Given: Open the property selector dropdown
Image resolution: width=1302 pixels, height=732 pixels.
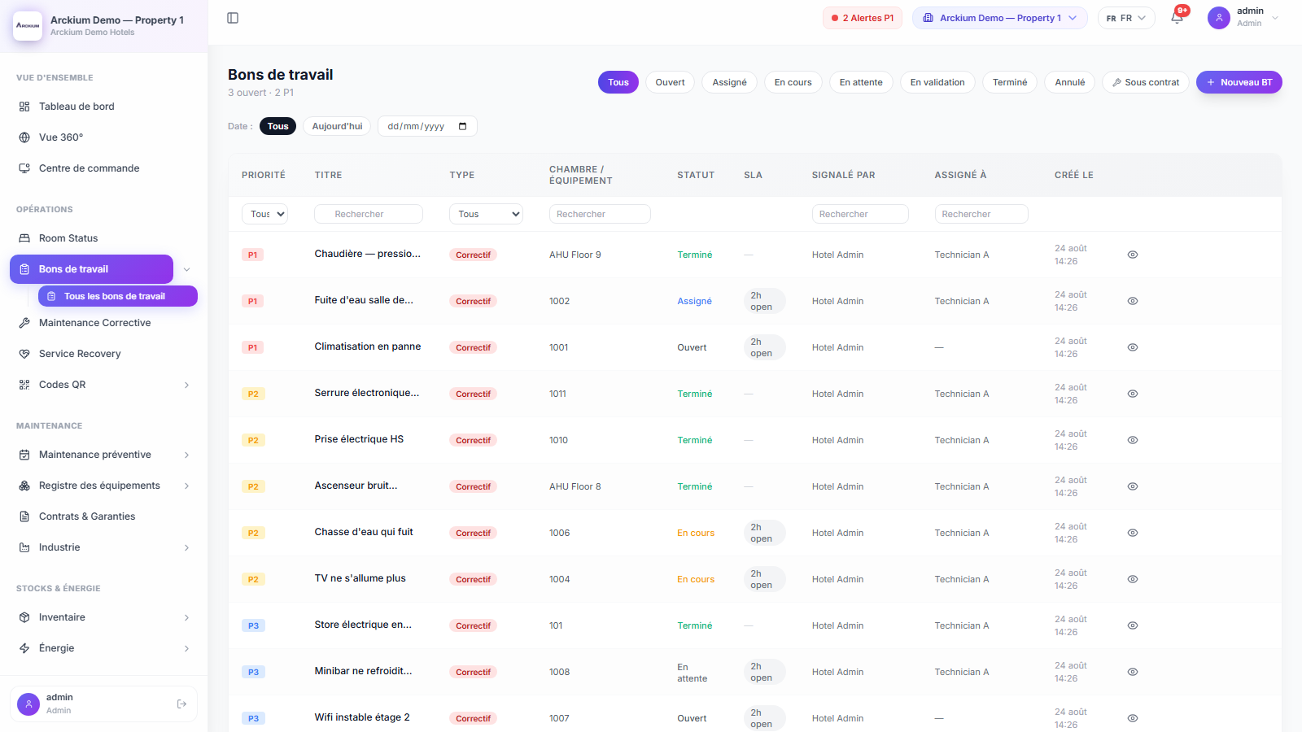Looking at the screenshot, I should click(x=999, y=18).
